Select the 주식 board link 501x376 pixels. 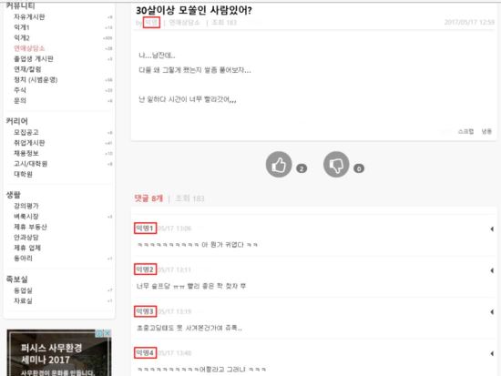20,90
